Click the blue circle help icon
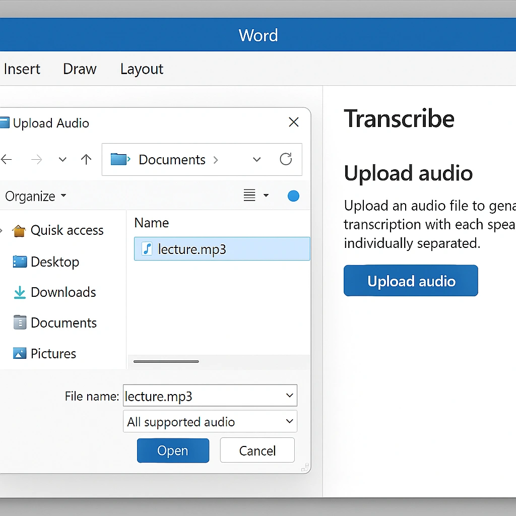Screen dimensions: 516x516 [293, 196]
